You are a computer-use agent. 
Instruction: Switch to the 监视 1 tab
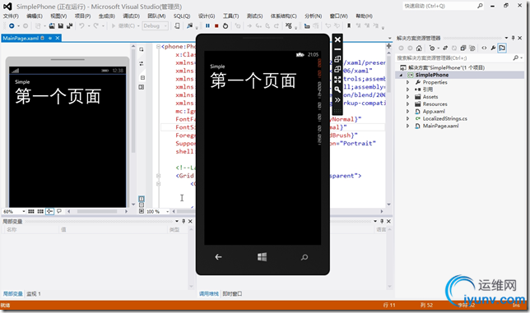[x=34, y=294]
